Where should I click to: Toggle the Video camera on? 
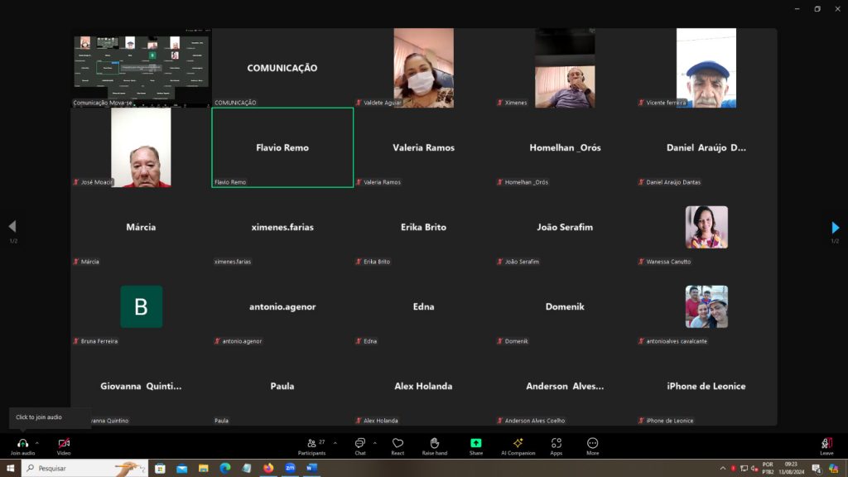(64, 443)
